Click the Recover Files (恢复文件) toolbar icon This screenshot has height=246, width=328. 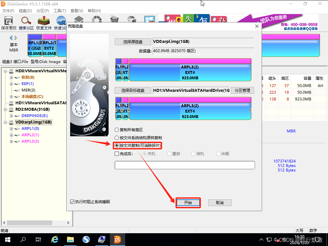coord(44,23)
